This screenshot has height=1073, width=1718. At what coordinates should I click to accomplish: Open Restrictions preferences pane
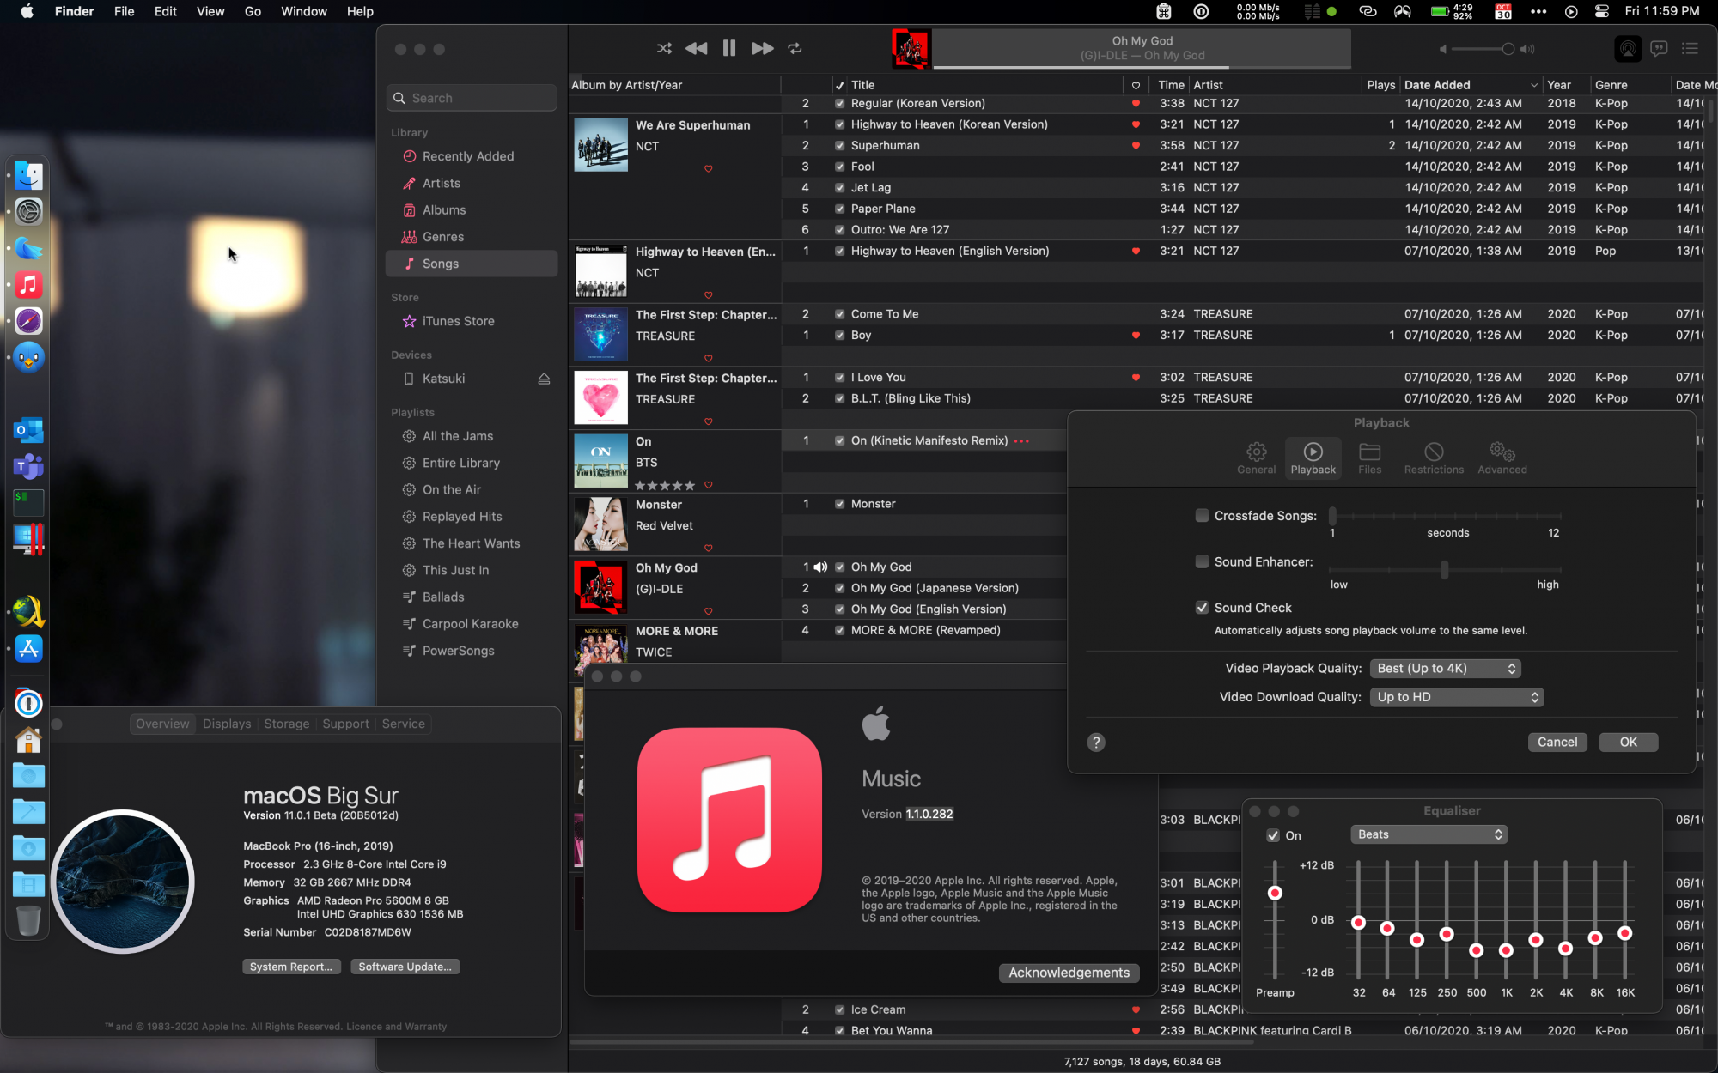[x=1434, y=458]
